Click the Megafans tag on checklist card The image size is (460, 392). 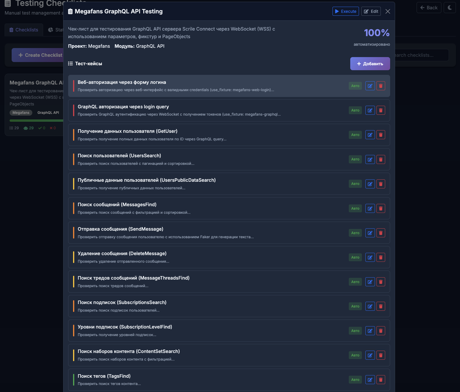coord(21,113)
